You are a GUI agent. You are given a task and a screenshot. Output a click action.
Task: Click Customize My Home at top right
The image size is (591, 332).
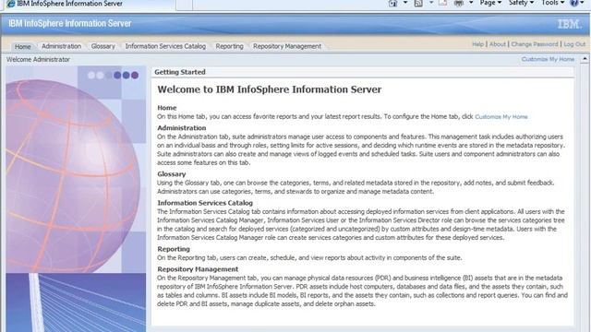tap(548, 59)
